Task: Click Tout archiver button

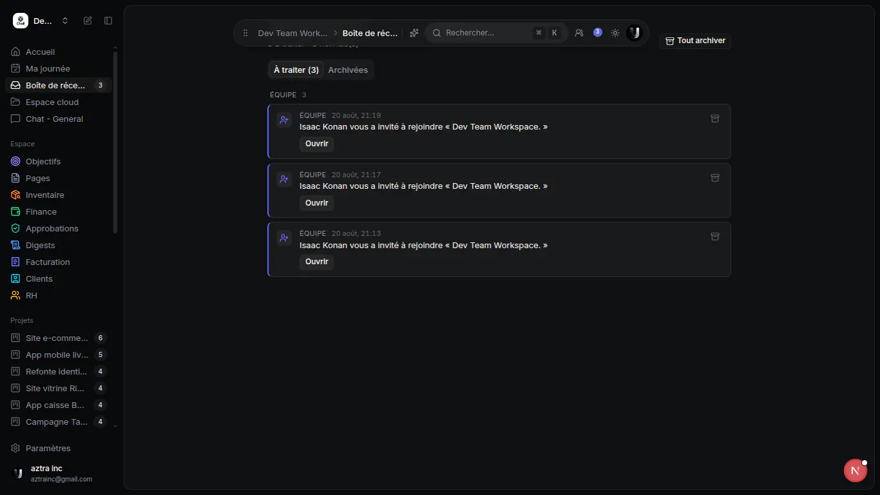Action: [695, 41]
